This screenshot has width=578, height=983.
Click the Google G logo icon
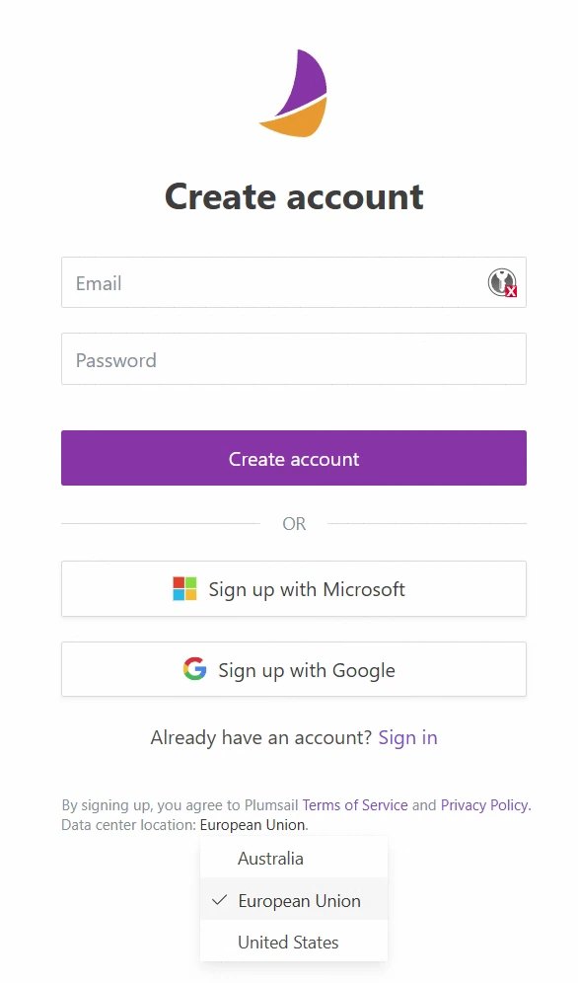(x=194, y=669)
